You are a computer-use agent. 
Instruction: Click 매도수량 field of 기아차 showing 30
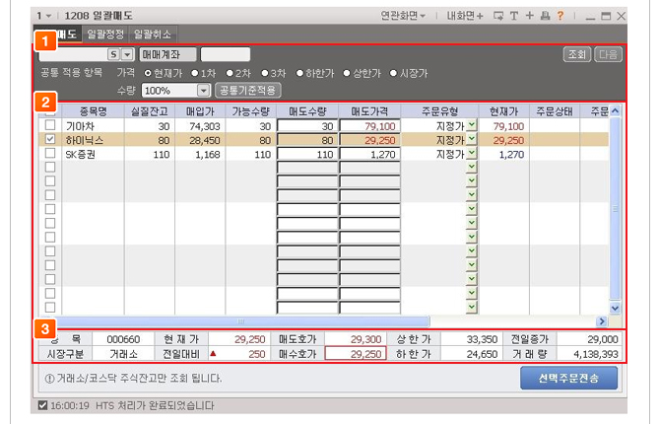tap(307, 125)
